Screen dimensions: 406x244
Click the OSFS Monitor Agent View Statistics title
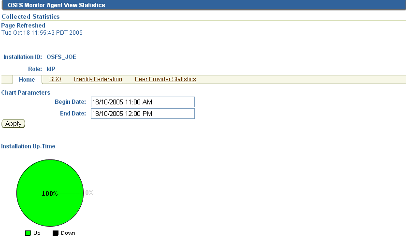[x=57, y=5]
